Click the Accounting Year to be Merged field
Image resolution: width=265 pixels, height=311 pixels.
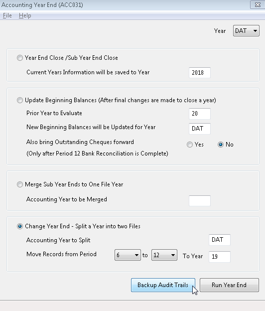click(200, 201)
